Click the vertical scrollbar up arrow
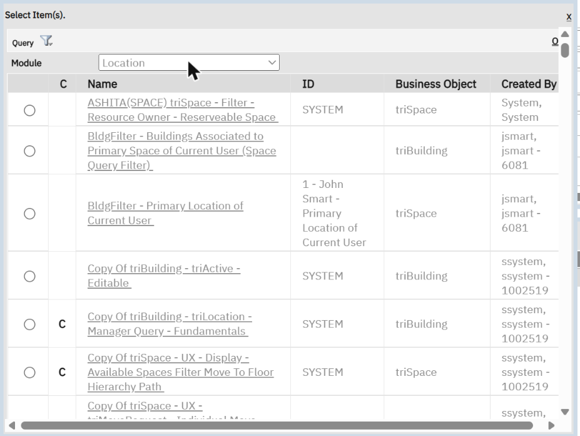This screenshot has width=580, height=436. point(565,34)
